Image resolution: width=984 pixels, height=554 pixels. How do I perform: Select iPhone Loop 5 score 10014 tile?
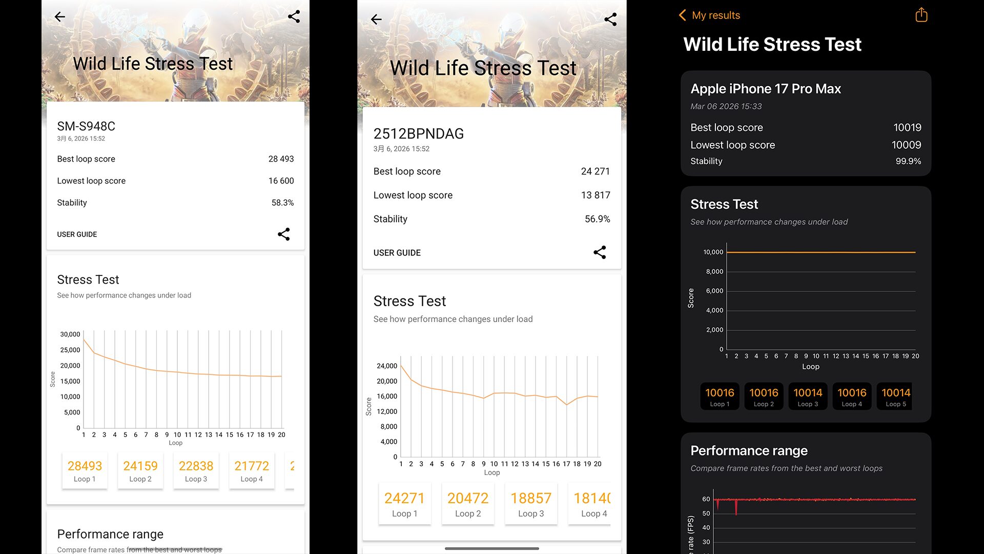click(x=895, y=397)
